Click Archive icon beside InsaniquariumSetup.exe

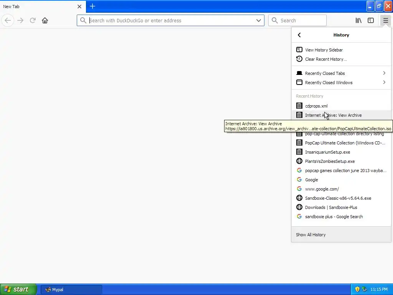coord(299,152)
